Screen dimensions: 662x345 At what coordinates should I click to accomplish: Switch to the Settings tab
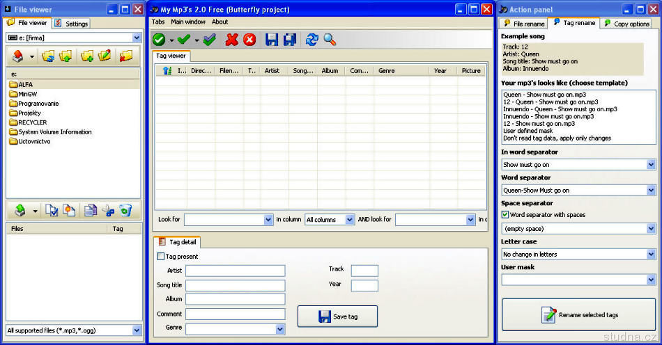71,24
